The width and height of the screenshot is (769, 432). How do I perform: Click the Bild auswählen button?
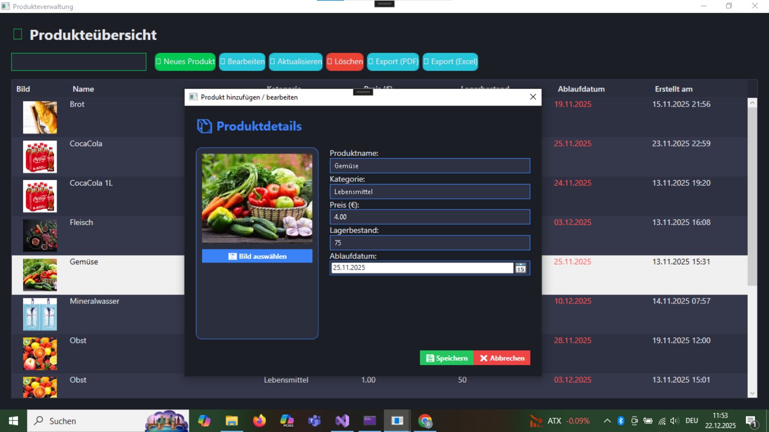coord(257,256)
